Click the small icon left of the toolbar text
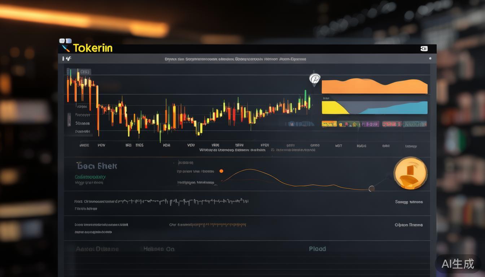This screenshot has width=485, height=277. click(x=68, y=58)
